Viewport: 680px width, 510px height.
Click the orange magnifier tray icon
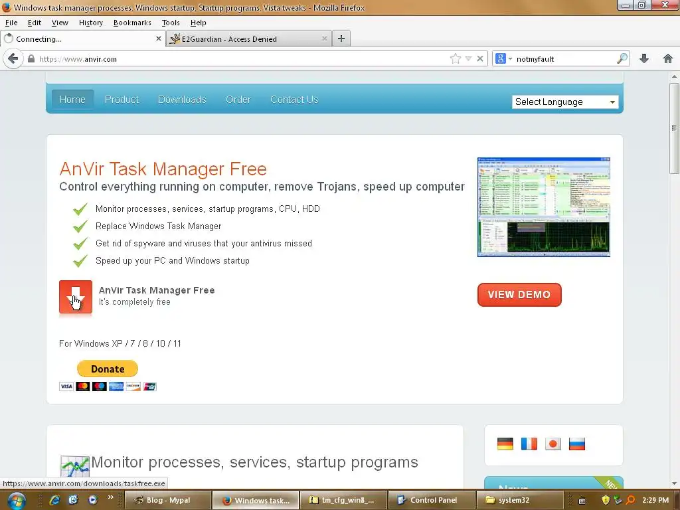[630, 500]
